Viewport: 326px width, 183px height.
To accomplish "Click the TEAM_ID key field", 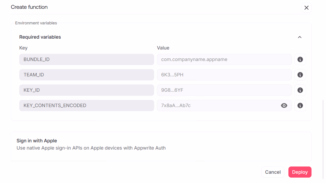I will [x=87, y=75].
